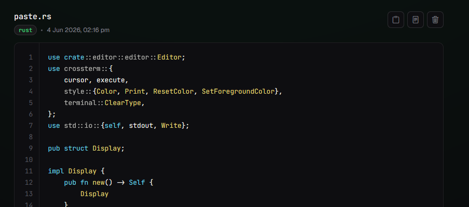Screen dimensions: 469x207
Task: Click the 4 Jun 2026 timestamp
Action: point(78,30)
